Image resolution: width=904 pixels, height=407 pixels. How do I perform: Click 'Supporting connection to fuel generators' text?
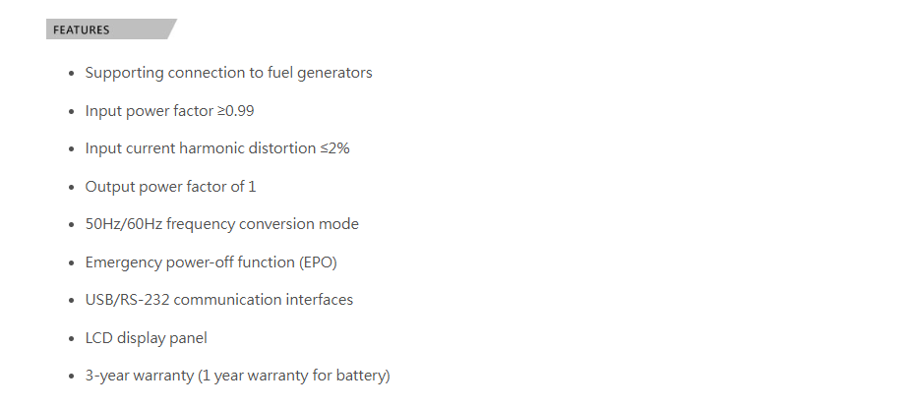[x=228, y=73]
